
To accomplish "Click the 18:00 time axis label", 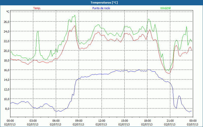I will coord(147,121).
